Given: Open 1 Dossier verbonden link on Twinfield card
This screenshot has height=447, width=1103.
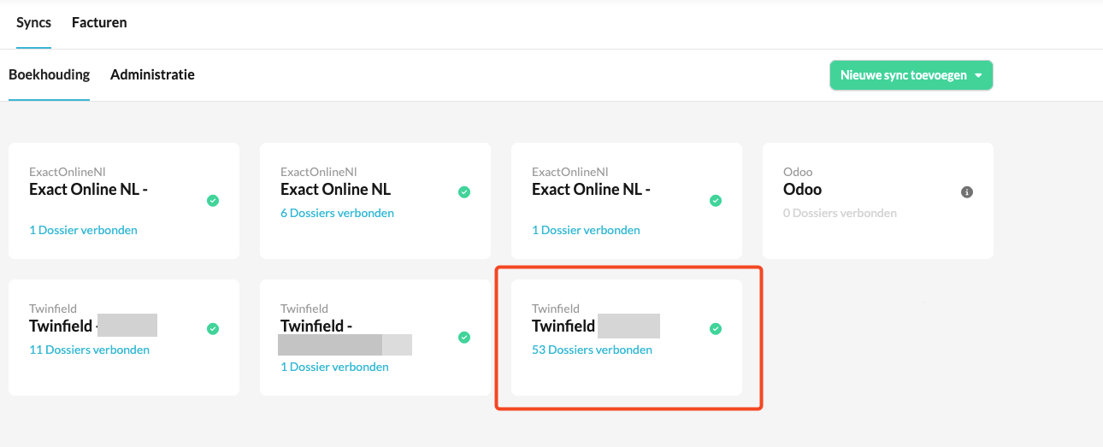Looking at the screenshot, I should (x=334, y=367).
